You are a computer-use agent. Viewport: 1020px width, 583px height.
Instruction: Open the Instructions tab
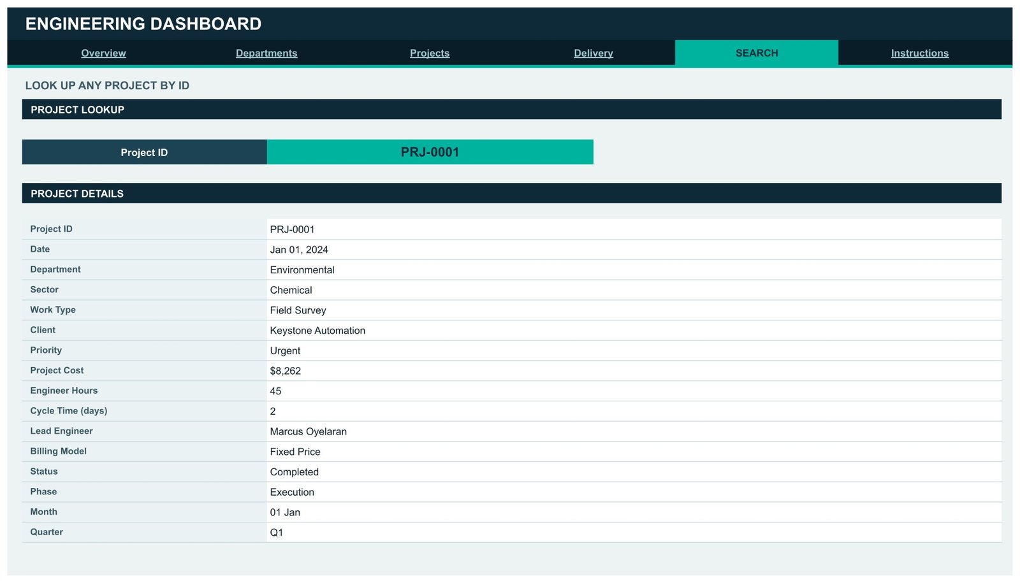[x=920, y=53]
